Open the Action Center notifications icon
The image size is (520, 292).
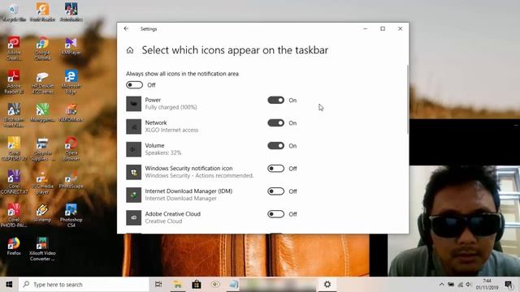coord(509,285)
